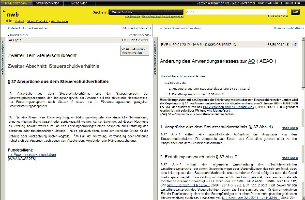Open the BMF-Schreiben vom 17. Januar 2012 link
Viewport: 305px width, 200px height.
pyautogui.click(x=243, y=107)
